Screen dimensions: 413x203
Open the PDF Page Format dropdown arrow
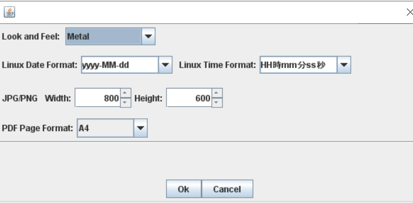[140, 128]
